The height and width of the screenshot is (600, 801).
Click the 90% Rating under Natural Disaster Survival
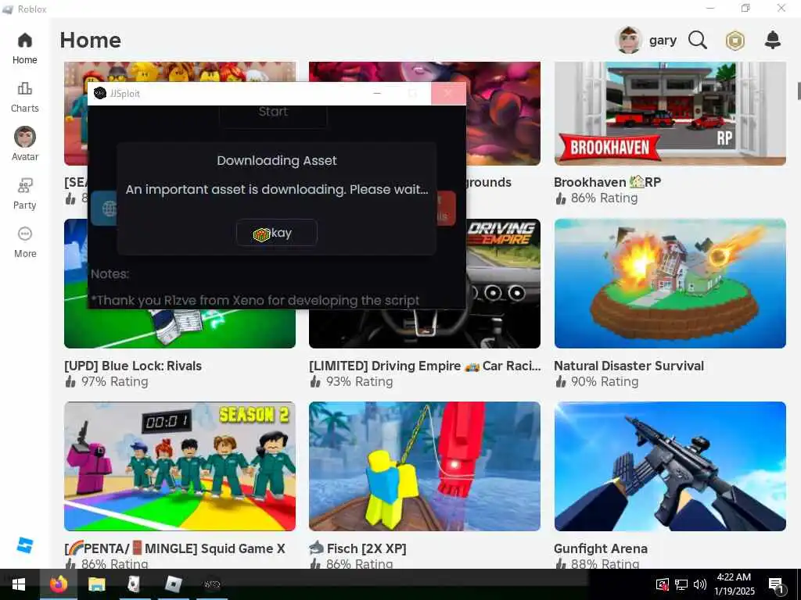[597, 381]
